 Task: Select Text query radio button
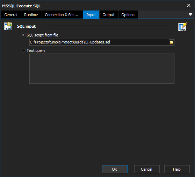pyautogui.click(x=23, y=50)
